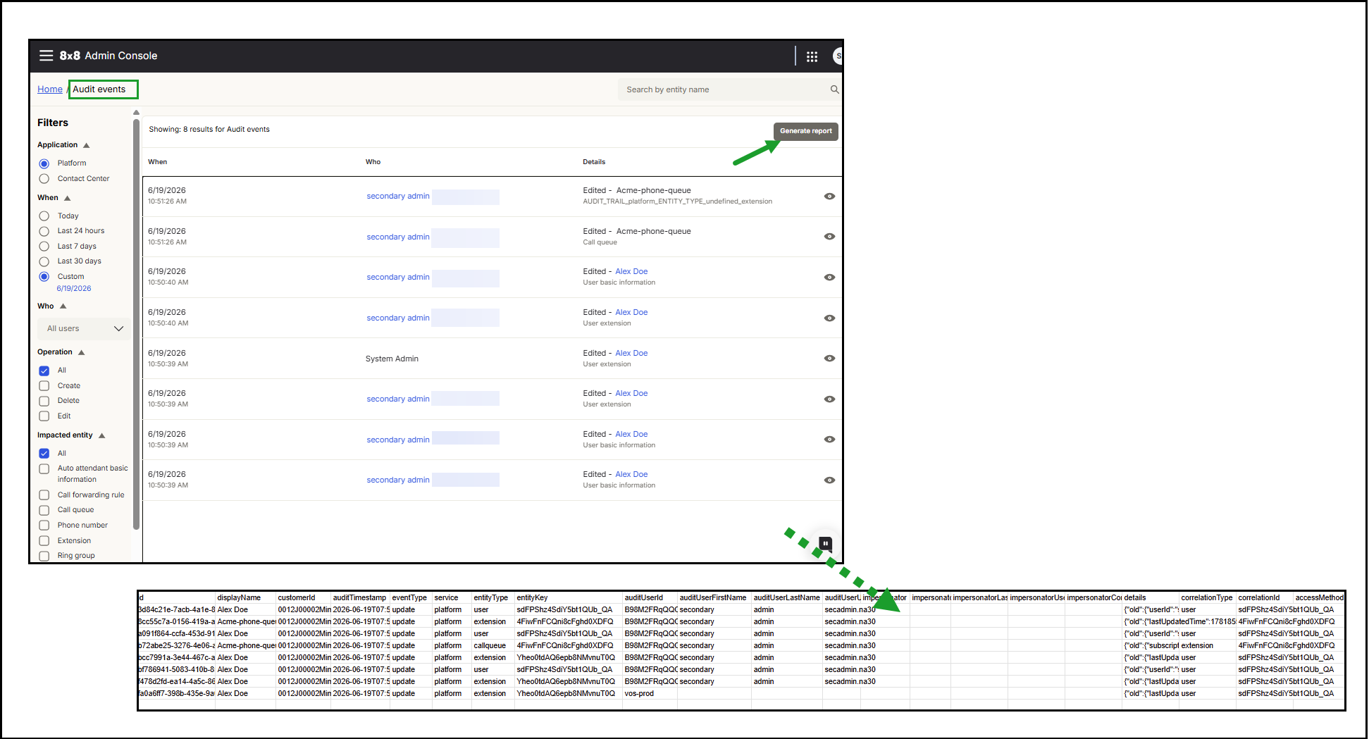Open the hamburger navigation menu

pyautogui.click(x=46, y=56)
